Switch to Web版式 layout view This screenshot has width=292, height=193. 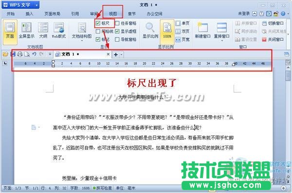pyautogui.click(x=59, y=31)
